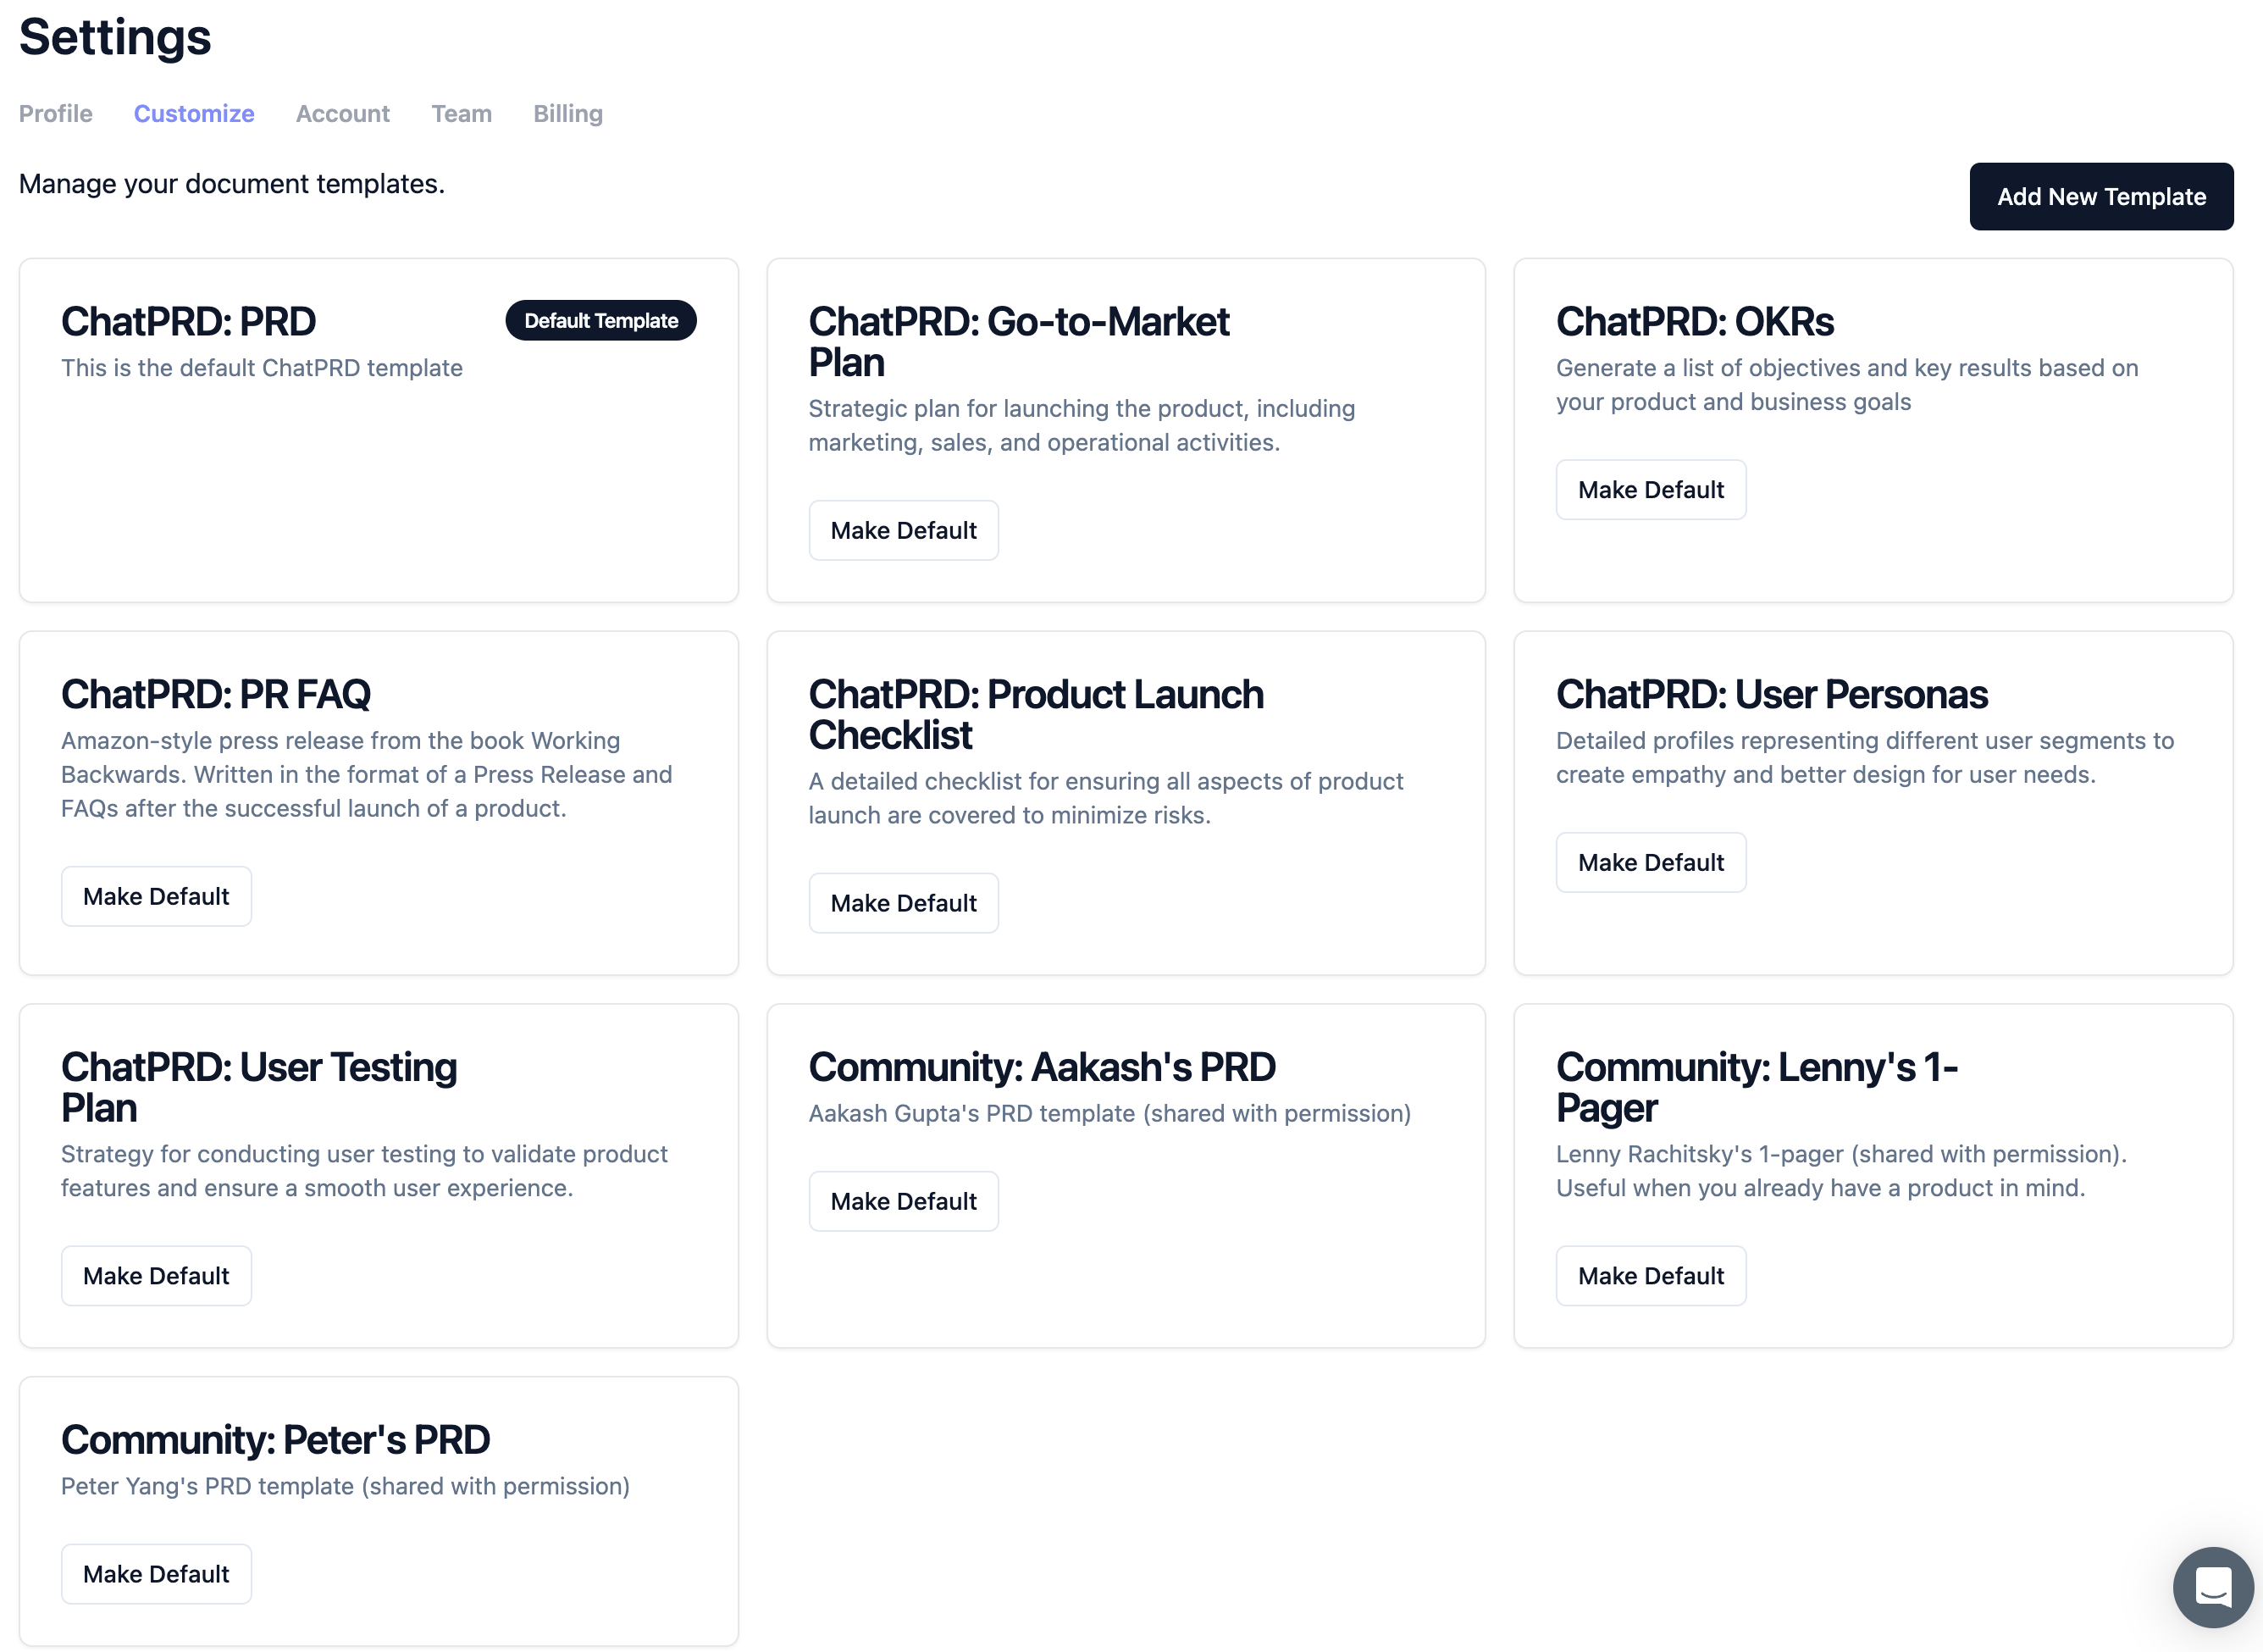Switch to the Profile tab

[56, 114]
